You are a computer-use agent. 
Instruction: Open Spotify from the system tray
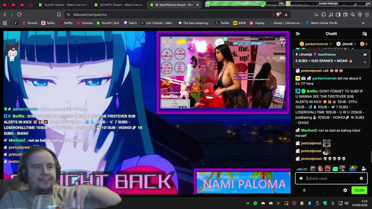[x=255, y=203]
